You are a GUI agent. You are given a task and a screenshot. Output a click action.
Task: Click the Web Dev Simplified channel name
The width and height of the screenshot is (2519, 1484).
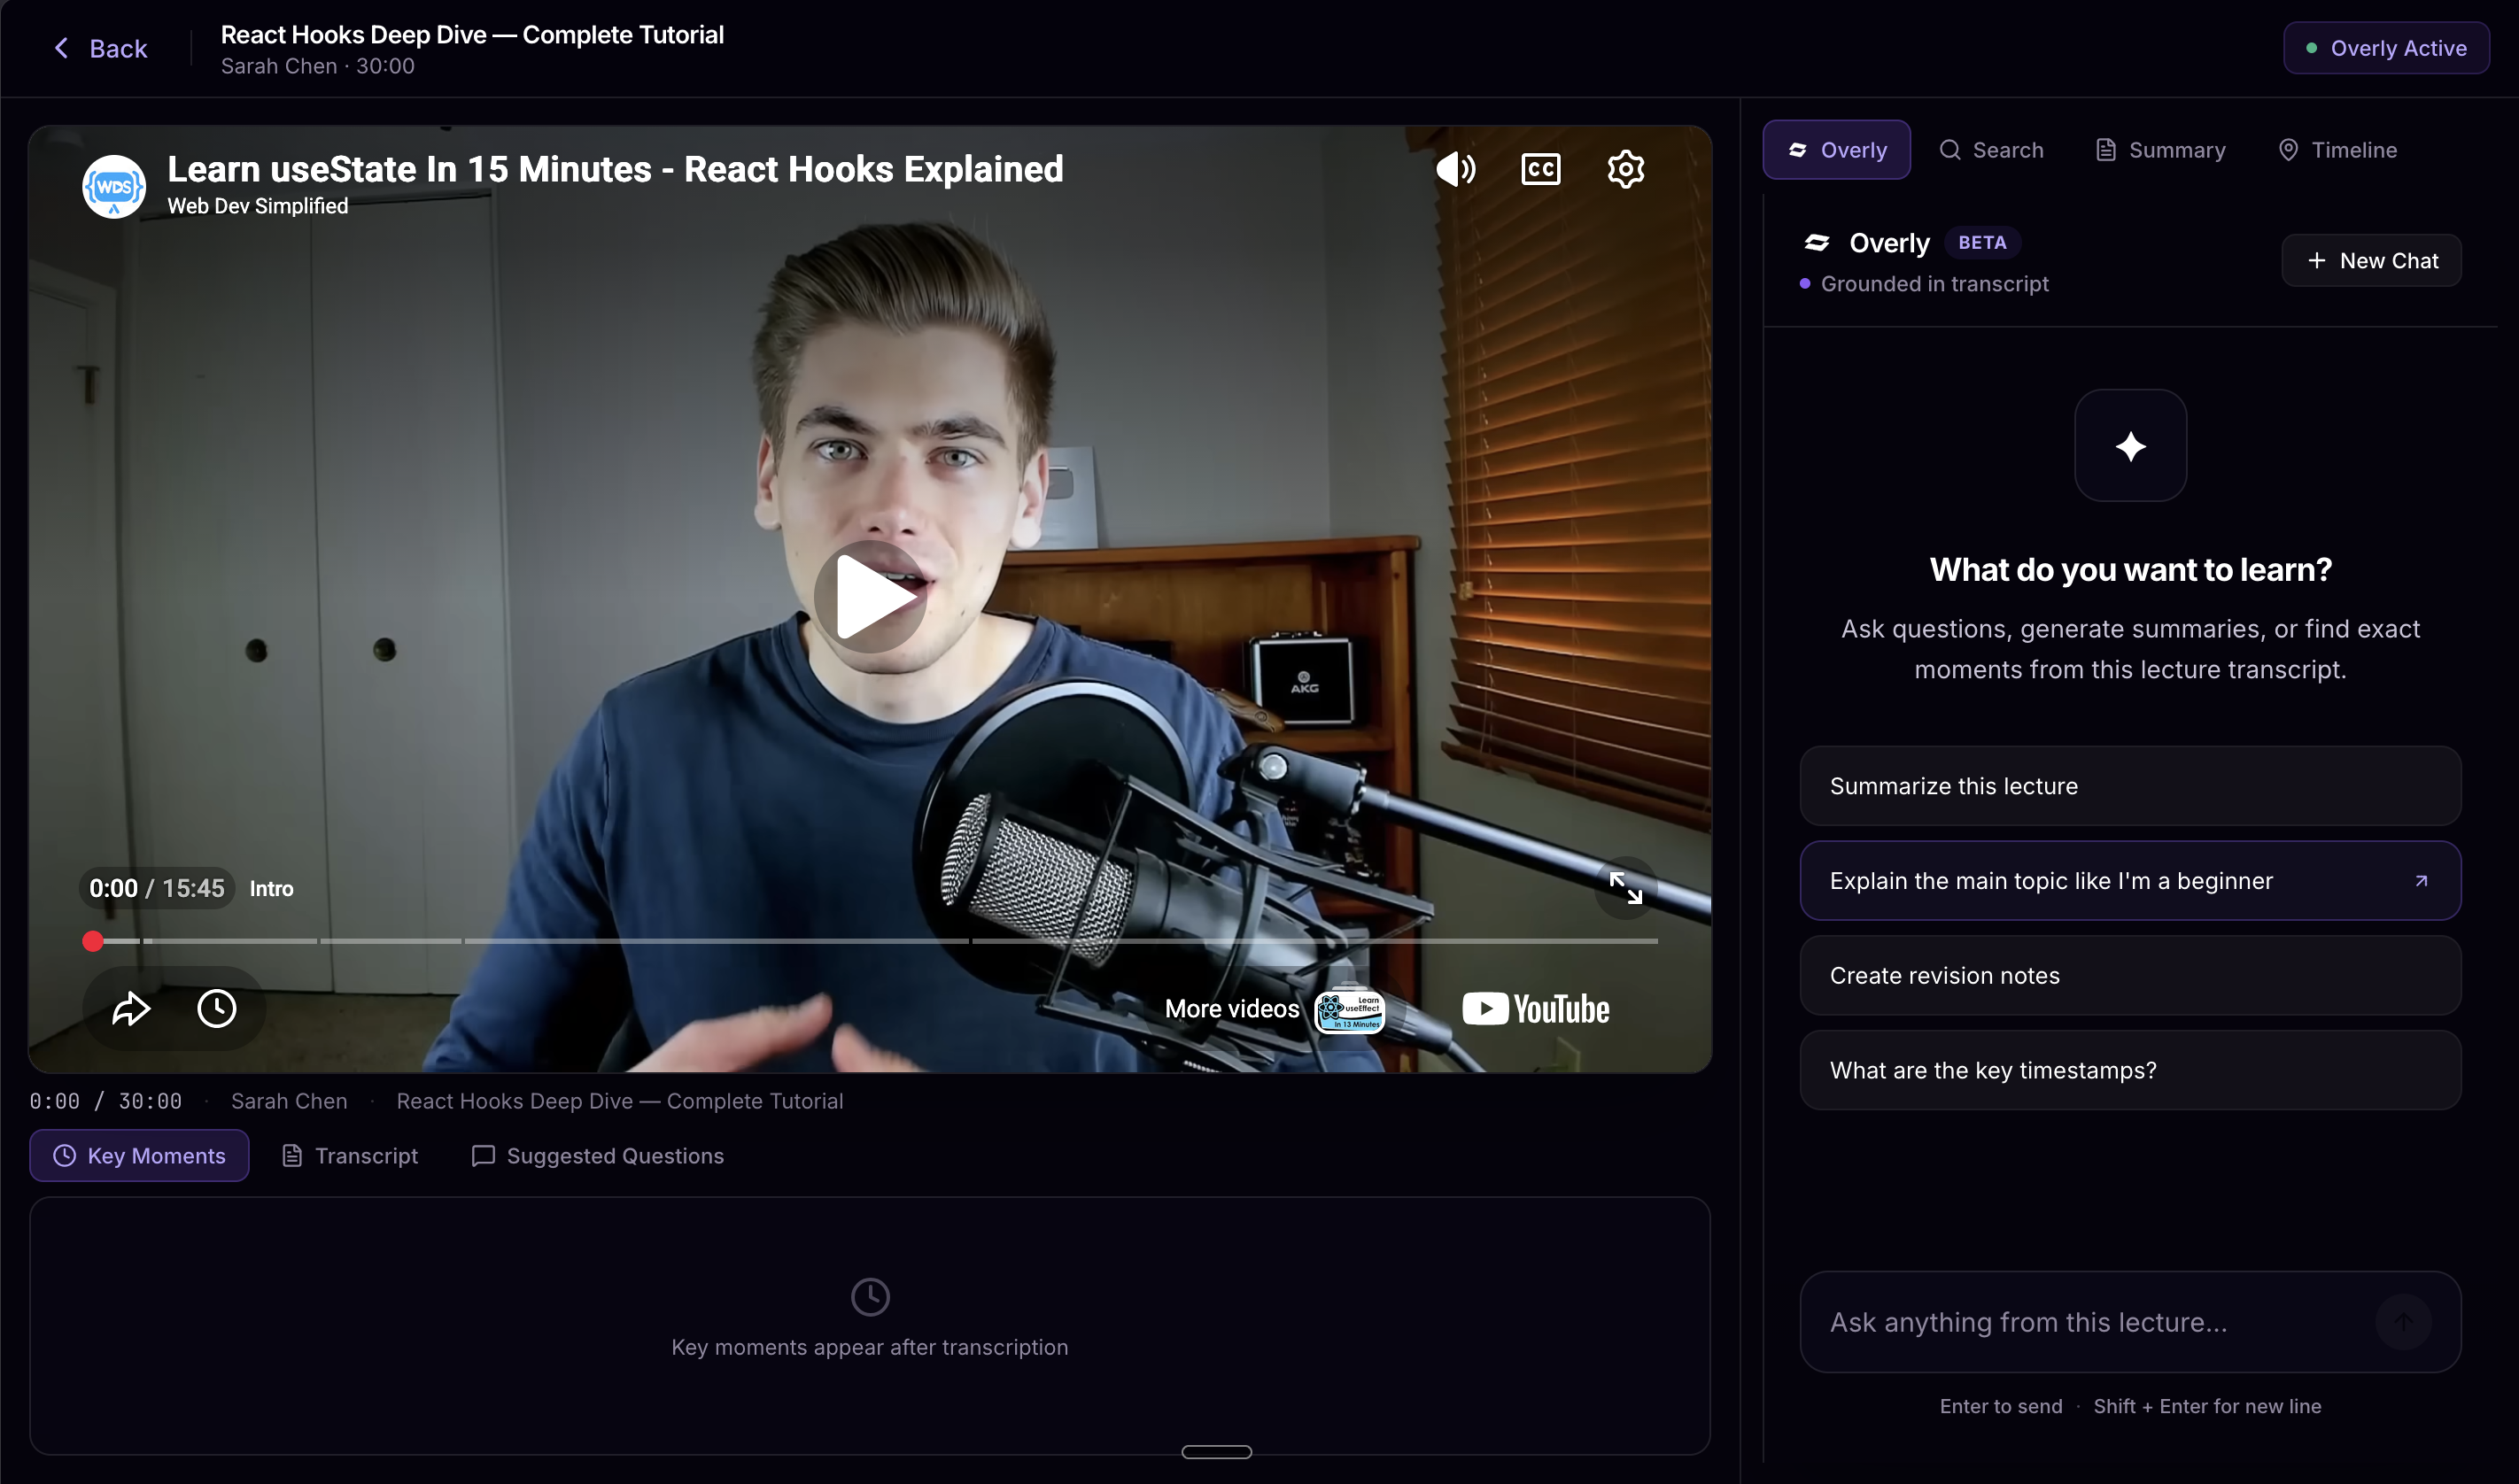(257, 206)
